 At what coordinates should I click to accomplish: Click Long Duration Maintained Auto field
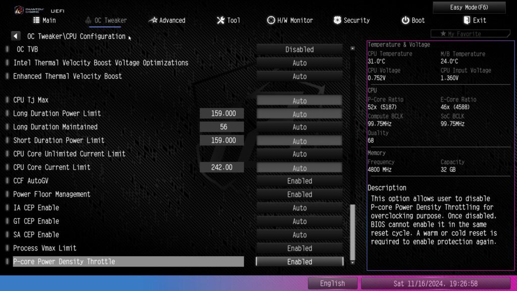pos(299,127)
